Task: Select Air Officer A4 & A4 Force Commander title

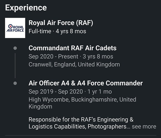Action: click(x=86, y=83)
